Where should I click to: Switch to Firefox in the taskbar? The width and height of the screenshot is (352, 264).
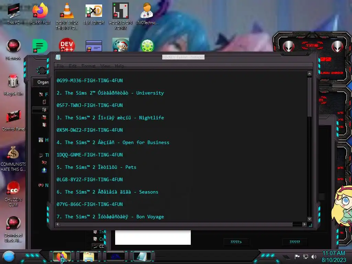(62, 256)
